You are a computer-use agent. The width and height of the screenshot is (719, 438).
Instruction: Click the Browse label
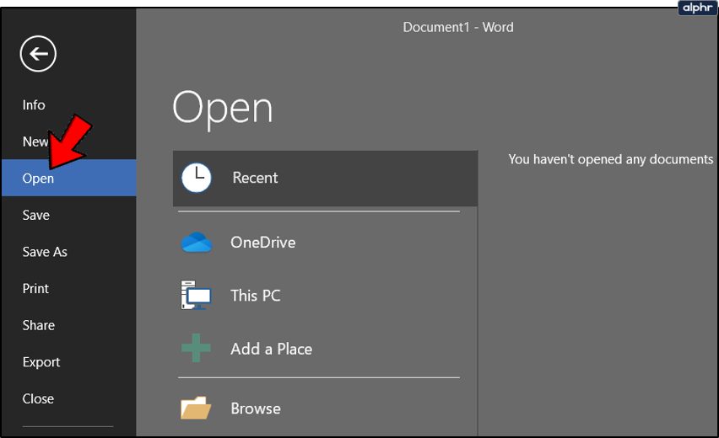256,409
